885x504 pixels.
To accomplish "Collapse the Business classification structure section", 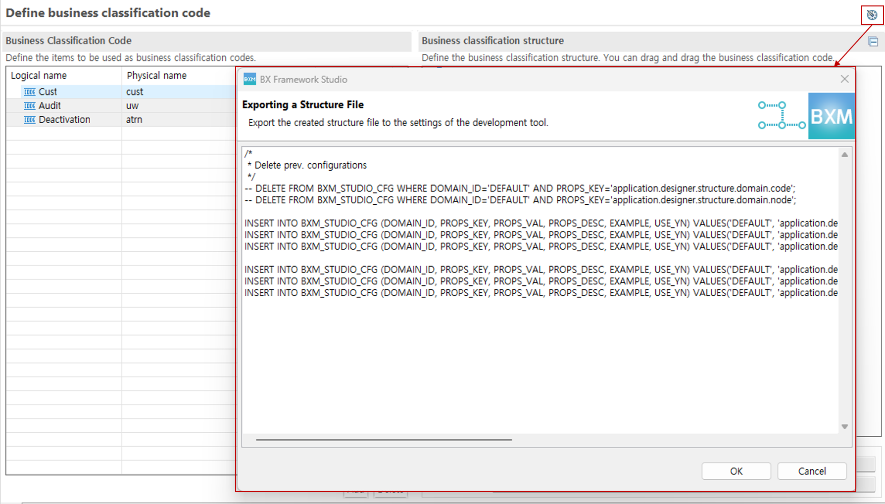I will pyautogui.click(x=873, y=42).
